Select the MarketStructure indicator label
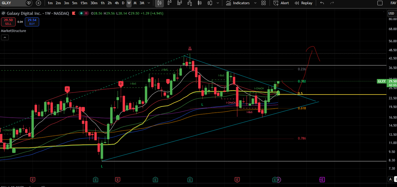 [x=14, y=31]
